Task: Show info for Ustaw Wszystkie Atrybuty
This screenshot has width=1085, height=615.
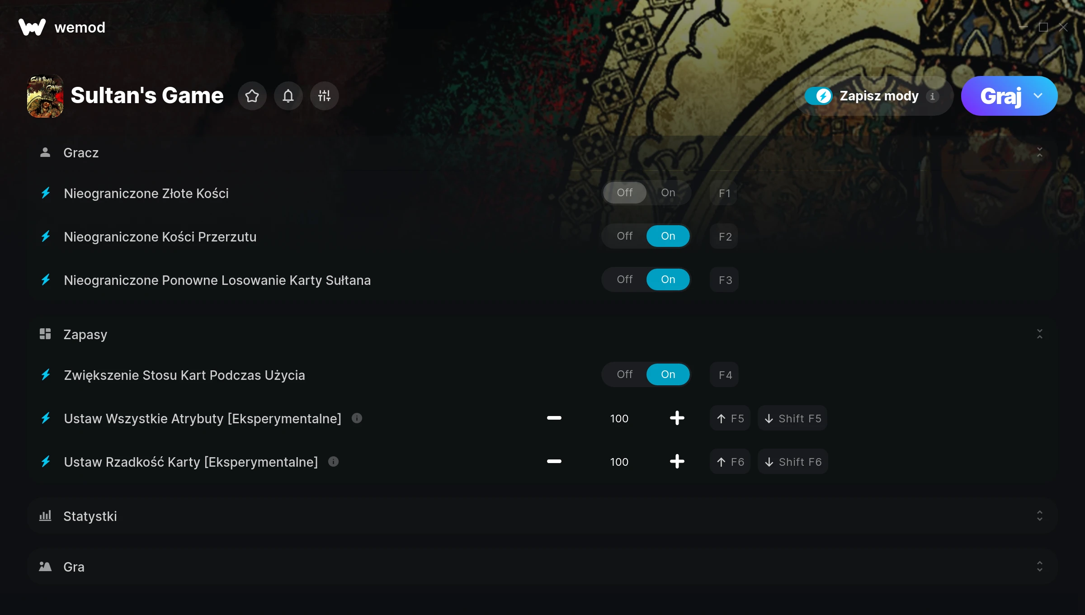Action: click(357, 418)
